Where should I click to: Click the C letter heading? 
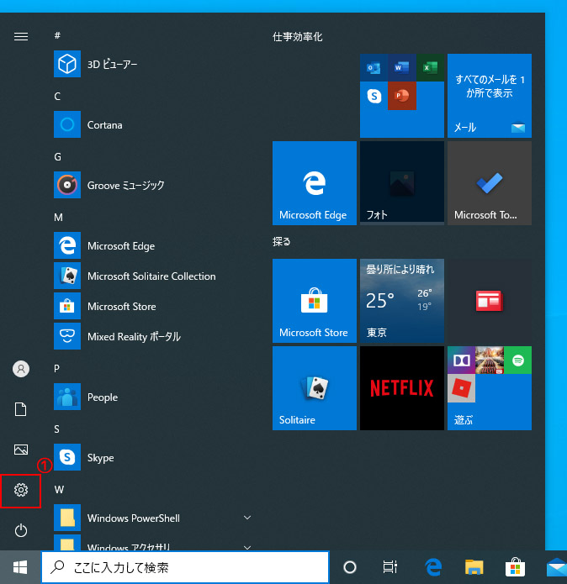tap(57, 96)
